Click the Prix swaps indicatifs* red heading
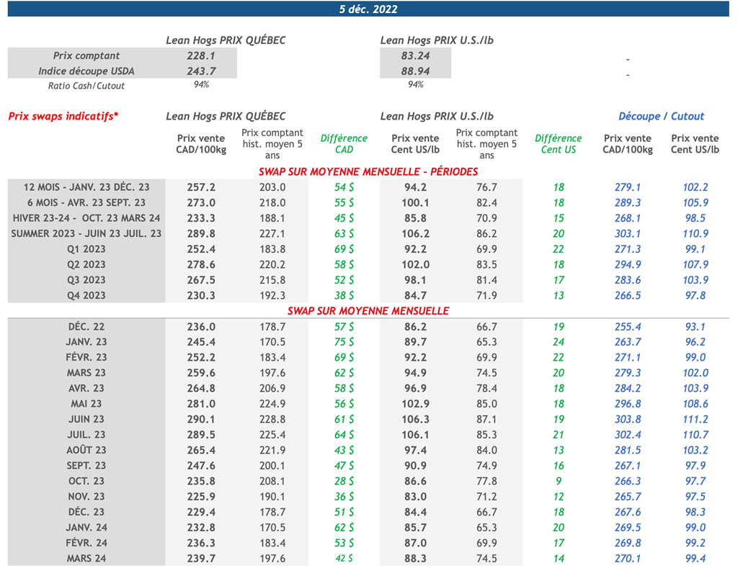The height and width of the screenshot is (566, 738). [x=63, y=116]
